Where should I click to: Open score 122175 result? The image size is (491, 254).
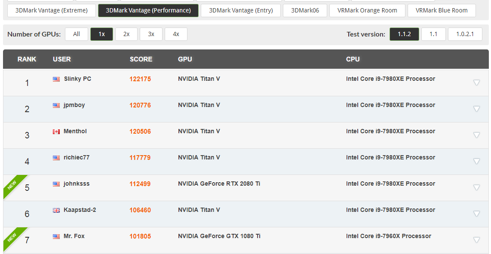click(x=140, y=79)
